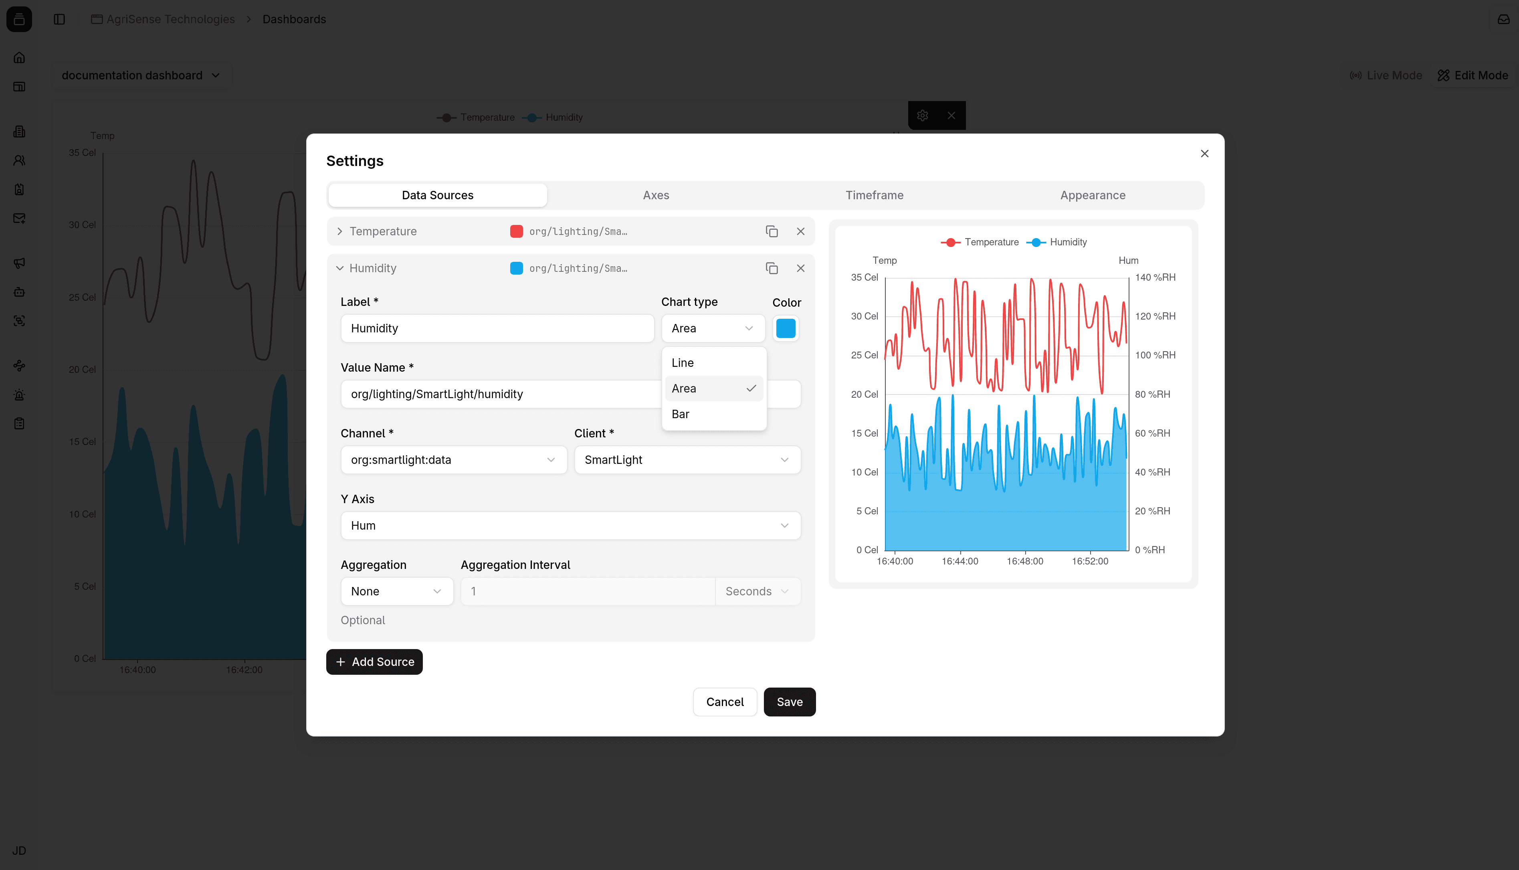Enable Live Mode

point(1386,75)
